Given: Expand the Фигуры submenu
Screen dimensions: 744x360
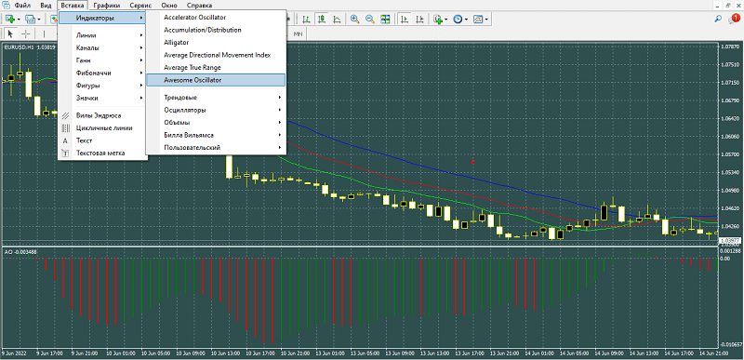Looking at the screenshot, I should click(x=102, y=86).
